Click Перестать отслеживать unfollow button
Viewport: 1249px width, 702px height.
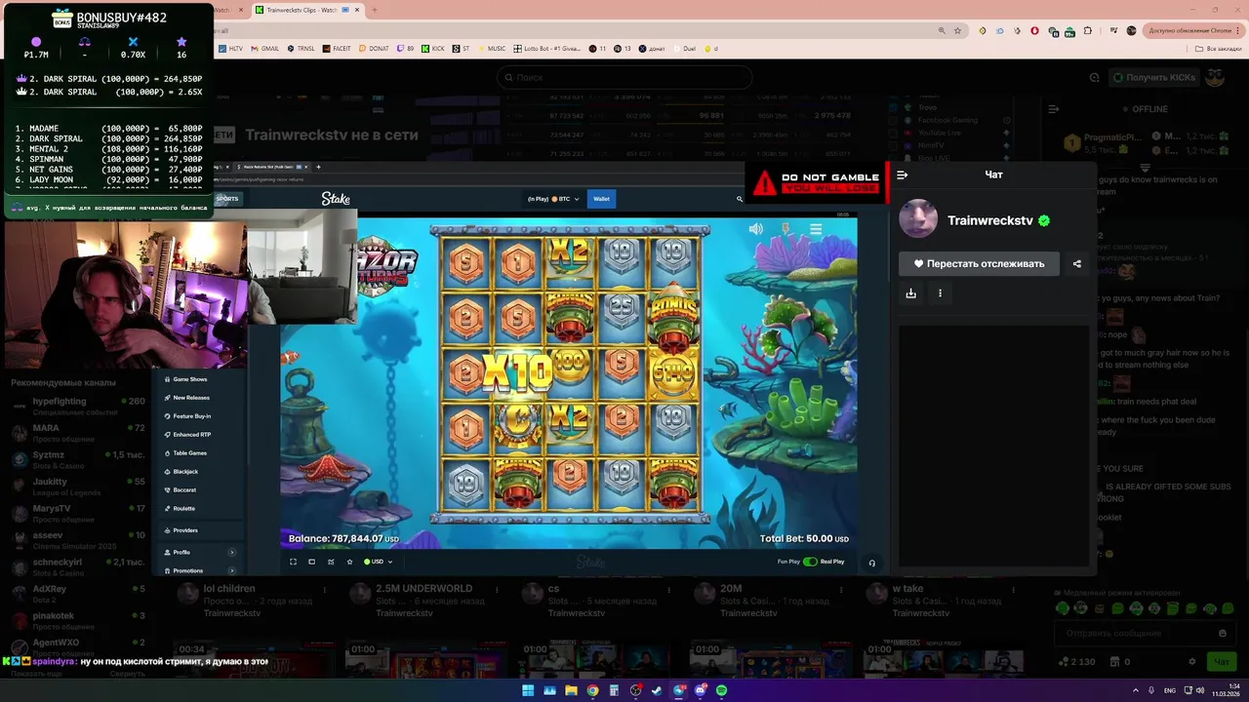pos(979,263)
